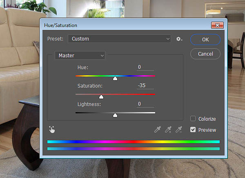This screenshot has height=178, width=245.
Task: Click the Preset label
Action: tap(55, 38)
